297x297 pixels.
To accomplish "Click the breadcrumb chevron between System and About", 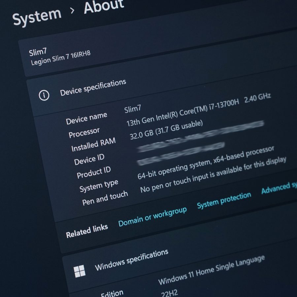I will tap(72, 11).
